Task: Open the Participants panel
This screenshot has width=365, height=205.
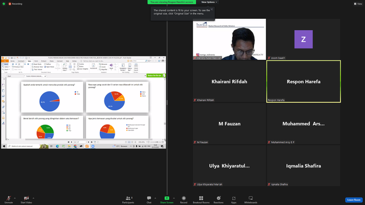Action: 128,199
